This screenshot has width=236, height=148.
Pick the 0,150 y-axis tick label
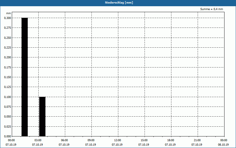(x=7, y=77)
